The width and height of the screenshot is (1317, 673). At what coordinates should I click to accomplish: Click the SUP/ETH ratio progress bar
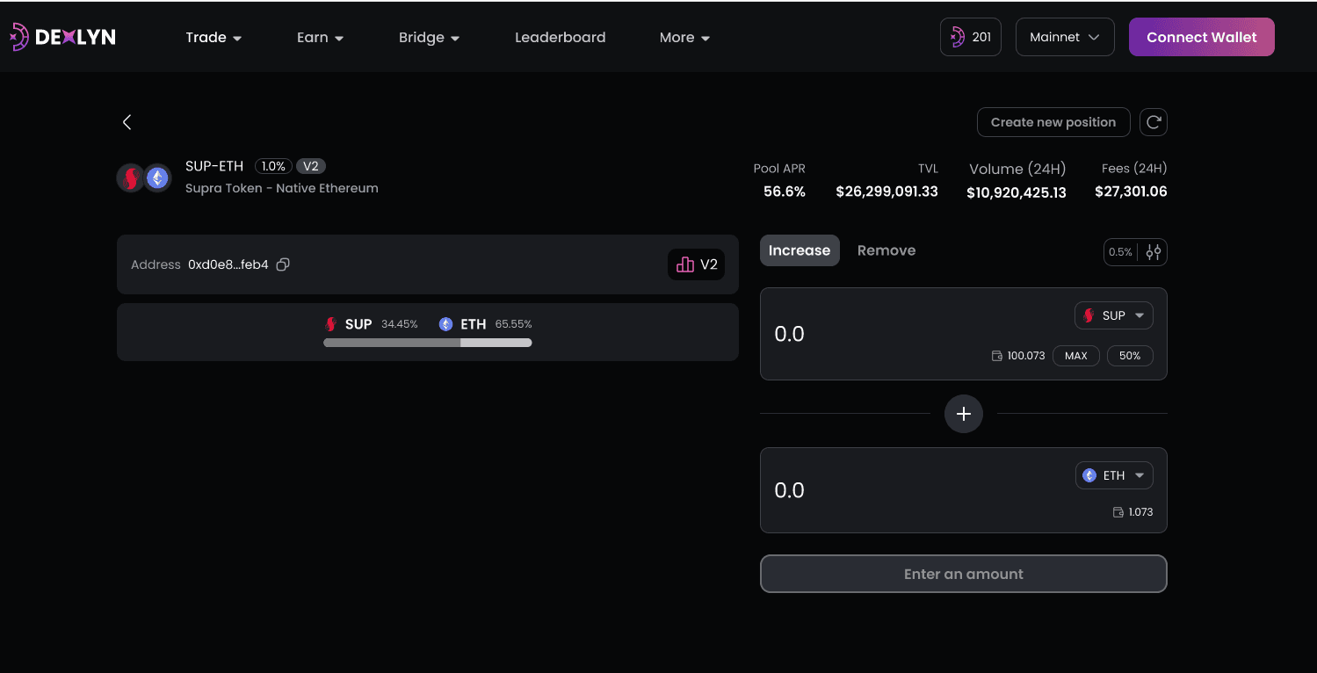point(427,343)
